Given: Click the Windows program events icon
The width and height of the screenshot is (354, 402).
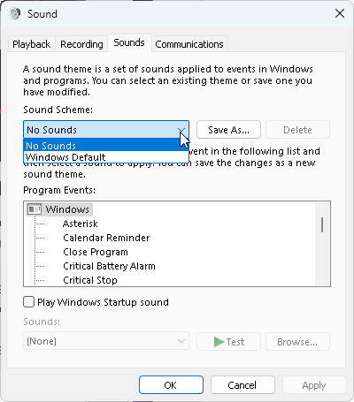Looking at the screenshot, I should point(35,209).
